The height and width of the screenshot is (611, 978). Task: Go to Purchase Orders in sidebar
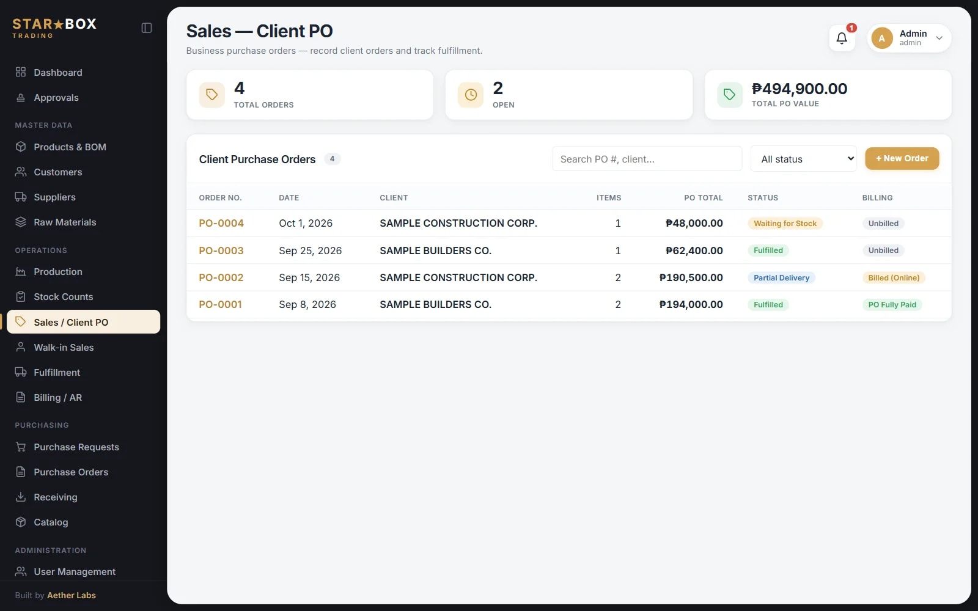point(71,472)
